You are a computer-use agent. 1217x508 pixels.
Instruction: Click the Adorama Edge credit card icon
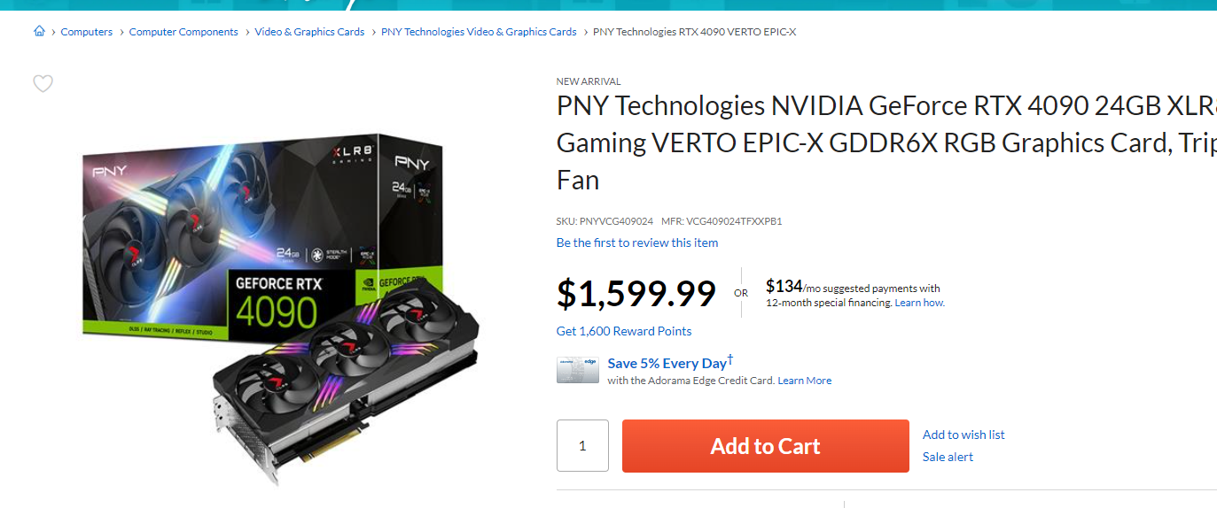[577, 370]
